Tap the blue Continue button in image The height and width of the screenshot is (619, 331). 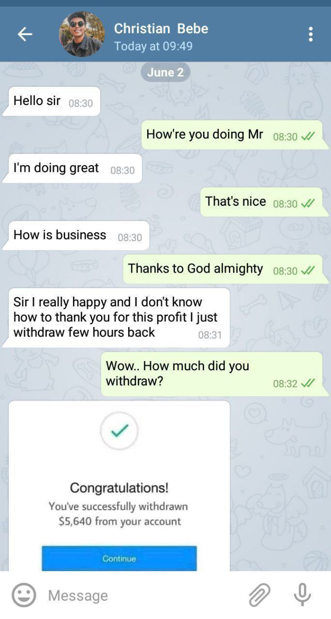click(119, 559)
